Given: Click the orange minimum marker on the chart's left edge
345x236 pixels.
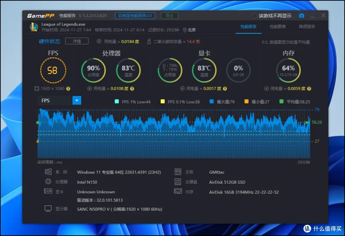Looking at the screenshot, I should 38,142.
